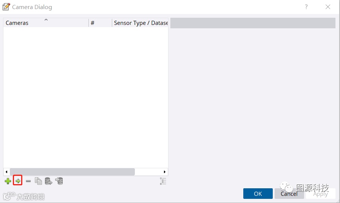Screen dimensions: 340x203
Task: Click the database export arrow icon
Action: 48,181
